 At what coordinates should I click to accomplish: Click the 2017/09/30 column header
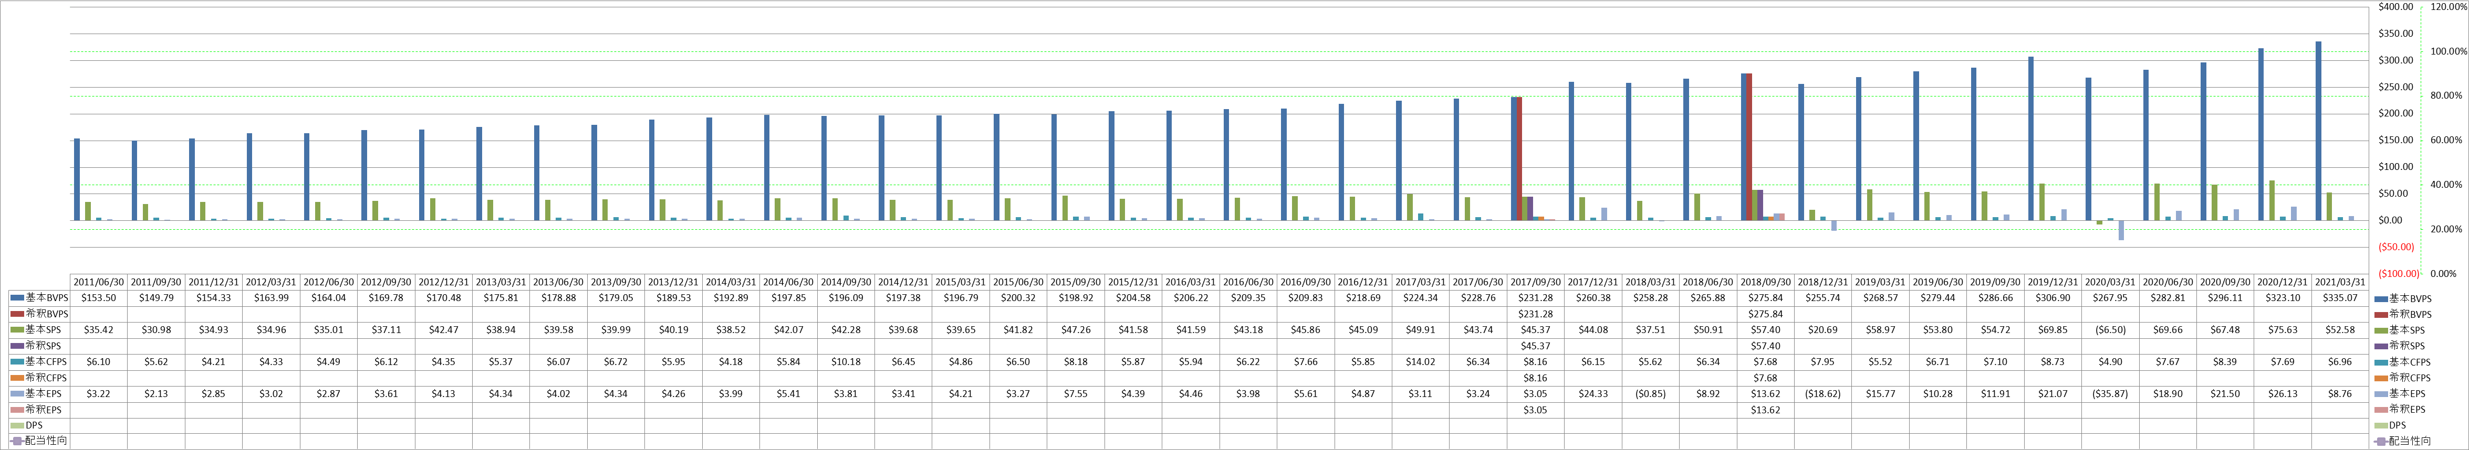click(1536, 283)
